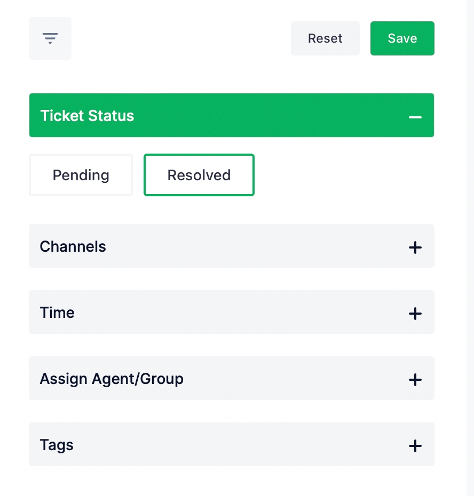
Task: Click the plus icon beside Tags
Action: pyautogui.click(x=415, y=445)
